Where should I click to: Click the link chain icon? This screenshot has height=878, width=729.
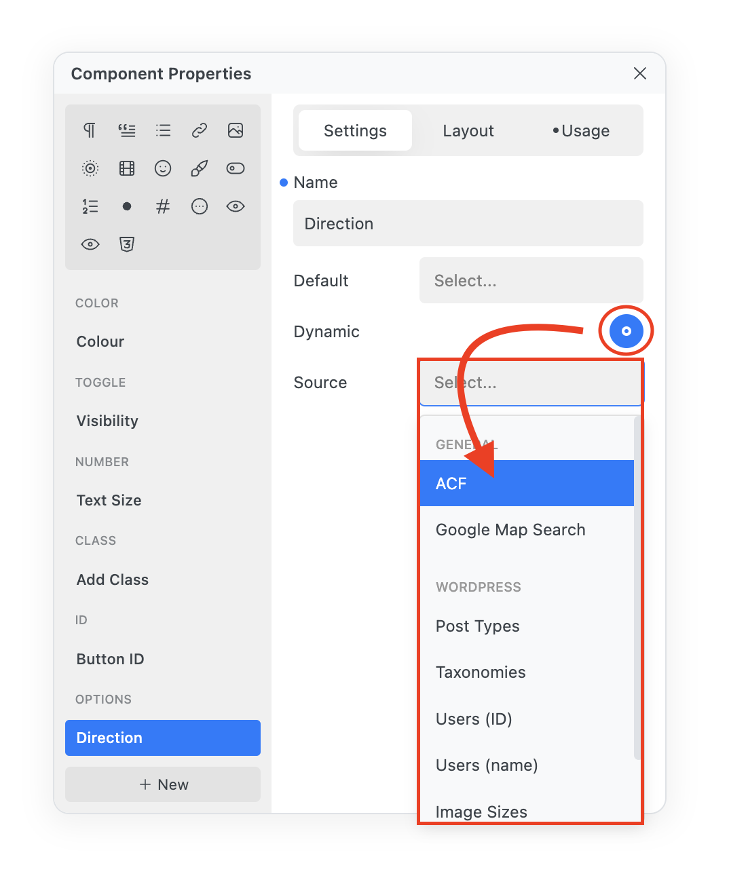[x=199, y=130]
